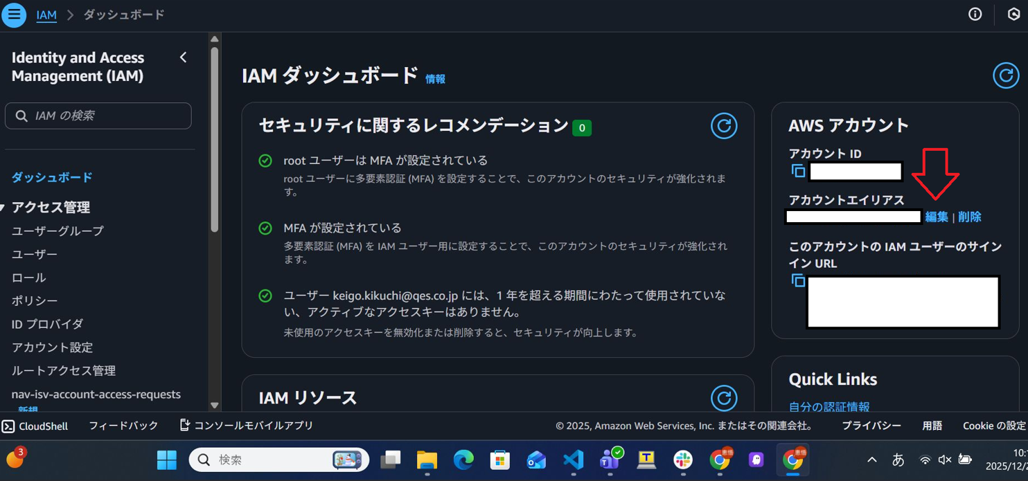Screen dimensions: 1028x481
Task: Select ポリシー from the navigation
Action: 35,300
